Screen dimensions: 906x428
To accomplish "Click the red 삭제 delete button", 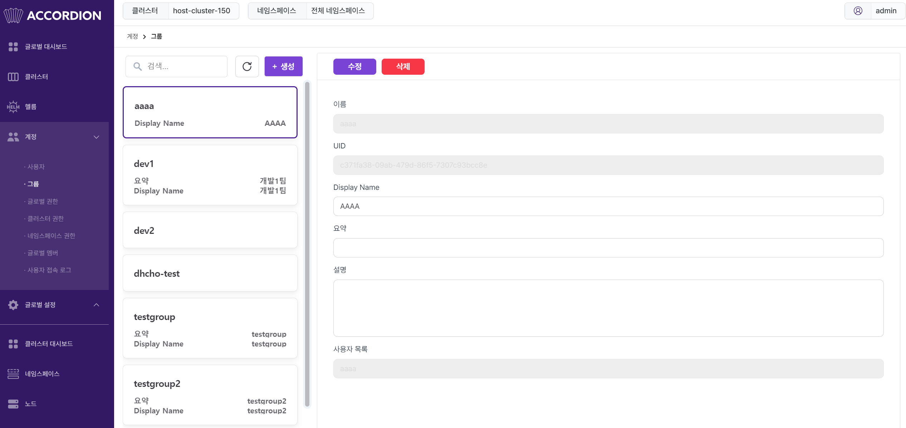I will pos(403,67).
